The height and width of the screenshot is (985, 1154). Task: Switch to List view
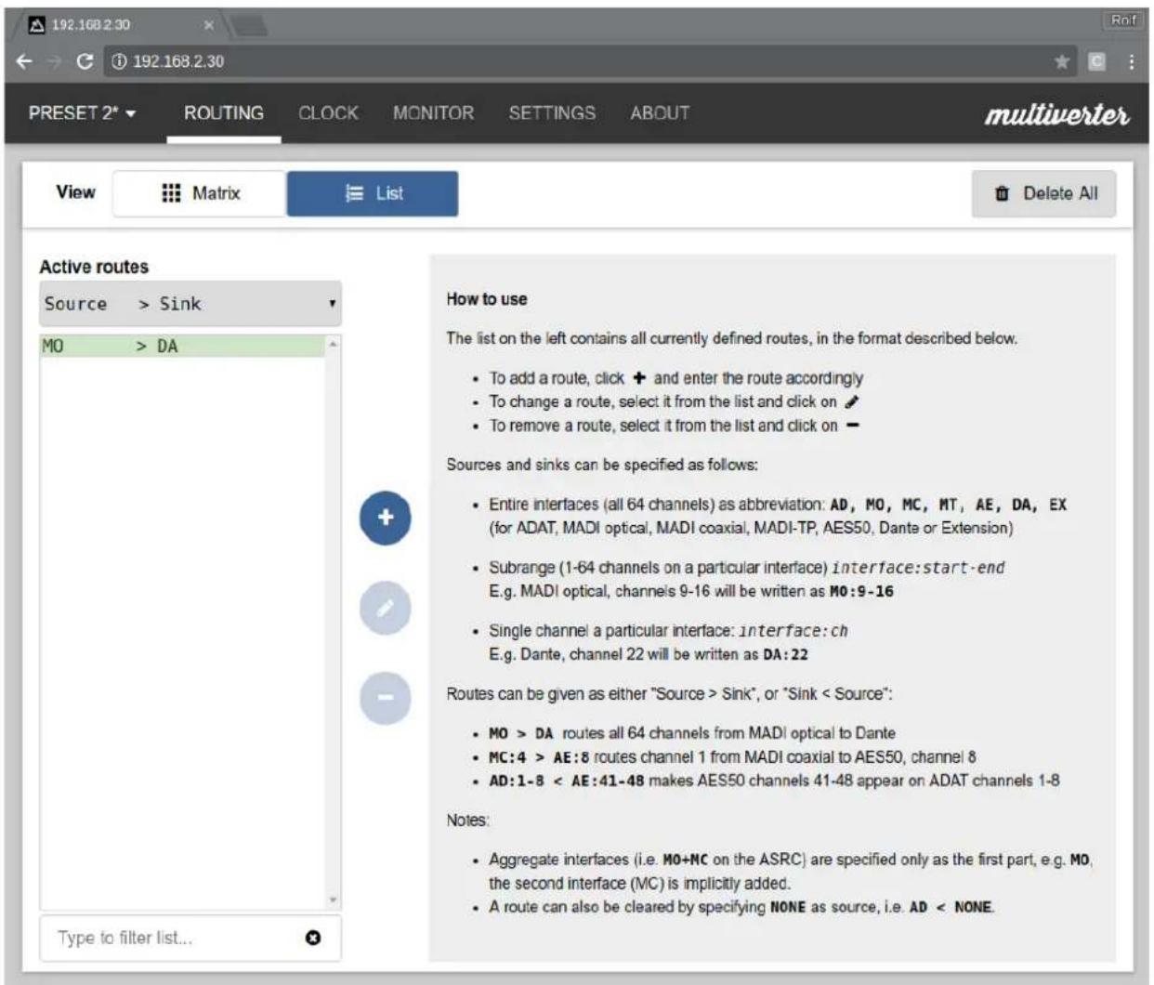tap(372, 193)
